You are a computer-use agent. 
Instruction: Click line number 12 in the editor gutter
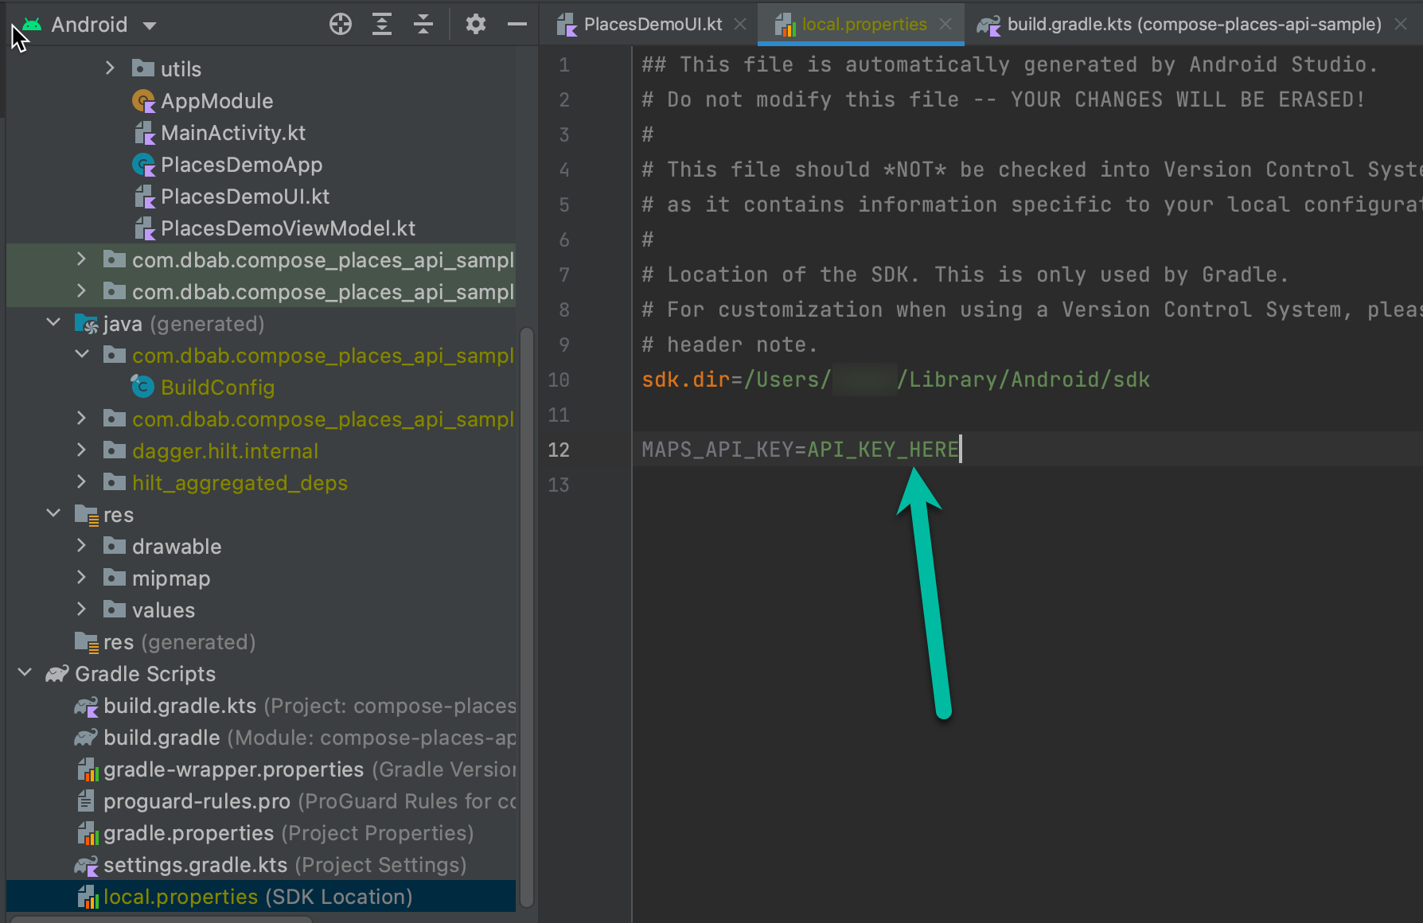click(559, 450)
